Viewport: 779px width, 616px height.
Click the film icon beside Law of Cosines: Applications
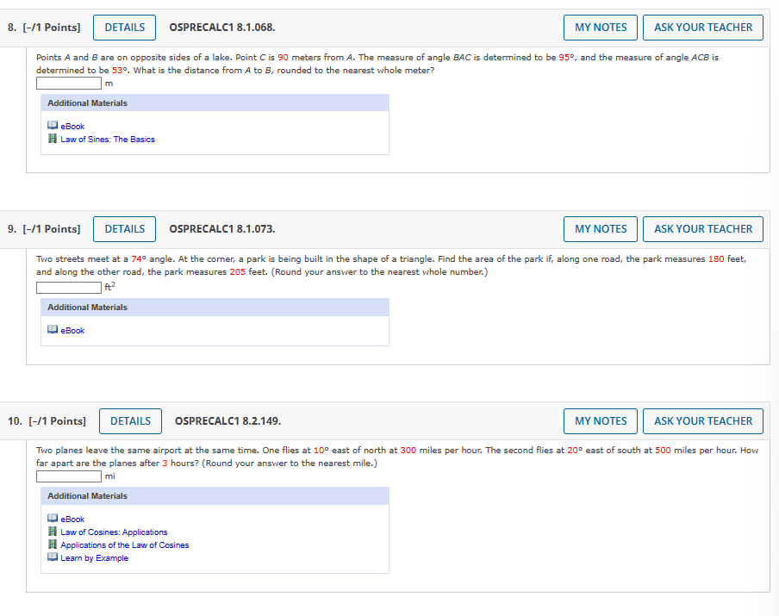53,532
